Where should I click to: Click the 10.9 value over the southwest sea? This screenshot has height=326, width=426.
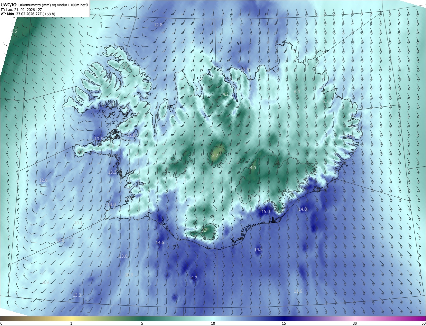129,275
